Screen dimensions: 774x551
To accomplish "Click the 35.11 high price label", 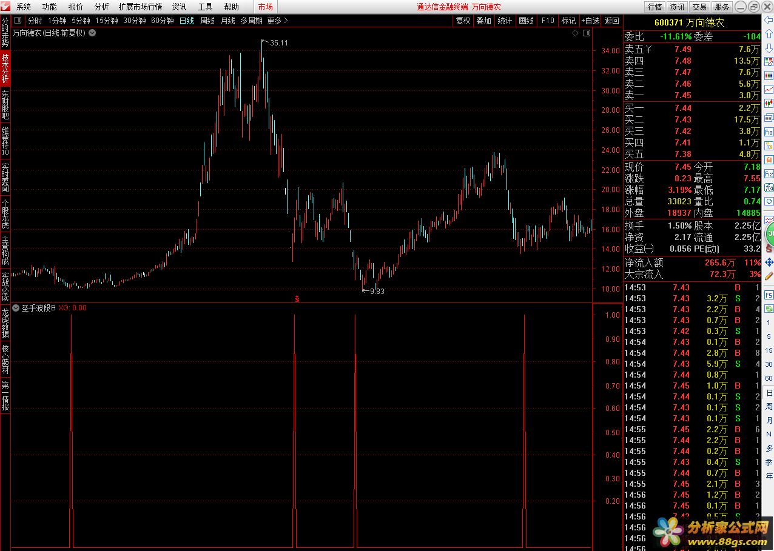I will click(279, 43).
